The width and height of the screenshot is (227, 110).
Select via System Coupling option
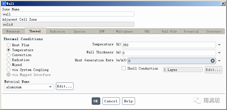(x=9, y=70)
